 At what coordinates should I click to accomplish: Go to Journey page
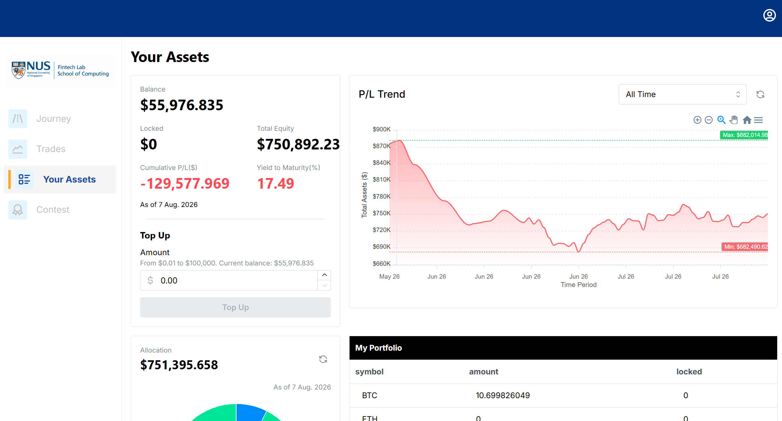click(x=54, y=119)
